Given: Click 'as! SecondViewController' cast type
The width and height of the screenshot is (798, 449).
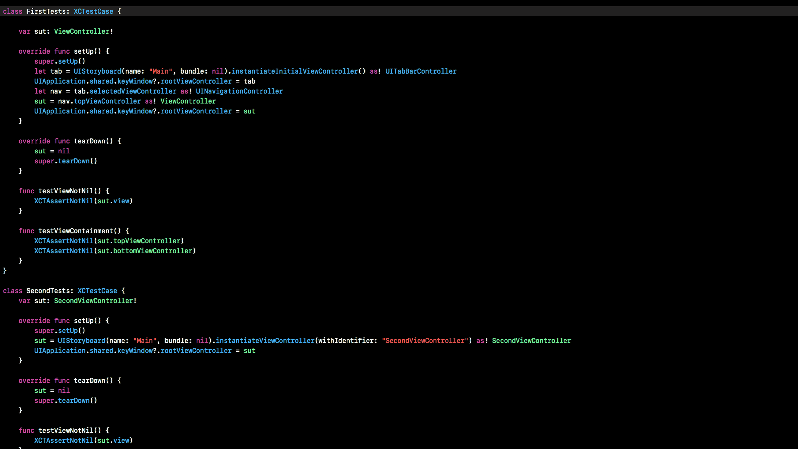Looking at the screenshot, I should pyautogui.click(x=524, y=341).
